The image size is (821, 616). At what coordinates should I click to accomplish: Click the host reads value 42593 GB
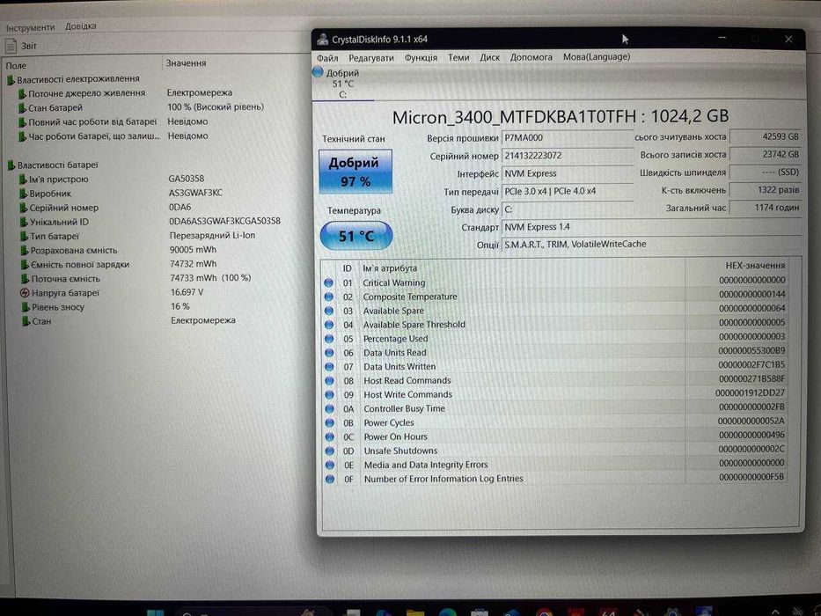765,136
